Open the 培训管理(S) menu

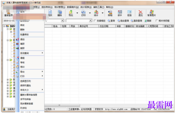(60, 7)
